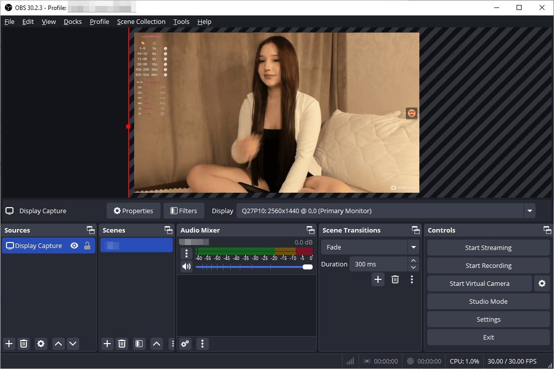This screenshot has width=554, height=369.
Task: Open properties gear in the Sources panel
Action: 40,344
